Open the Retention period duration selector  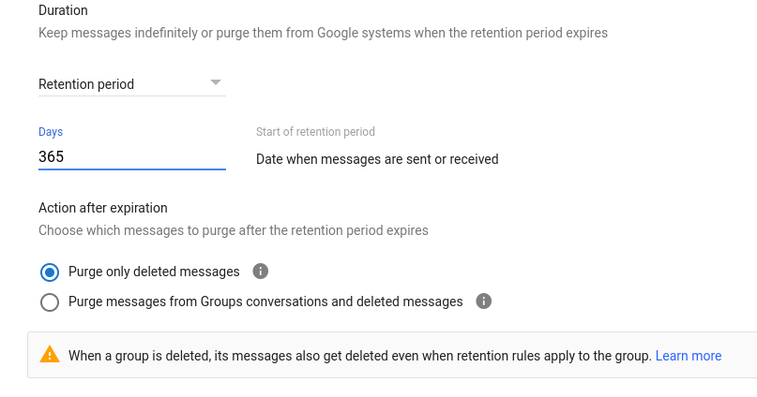coord(132,84)
